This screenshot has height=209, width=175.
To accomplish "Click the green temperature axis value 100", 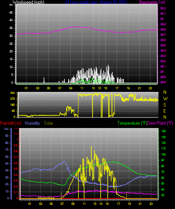I will pos(163,155).
